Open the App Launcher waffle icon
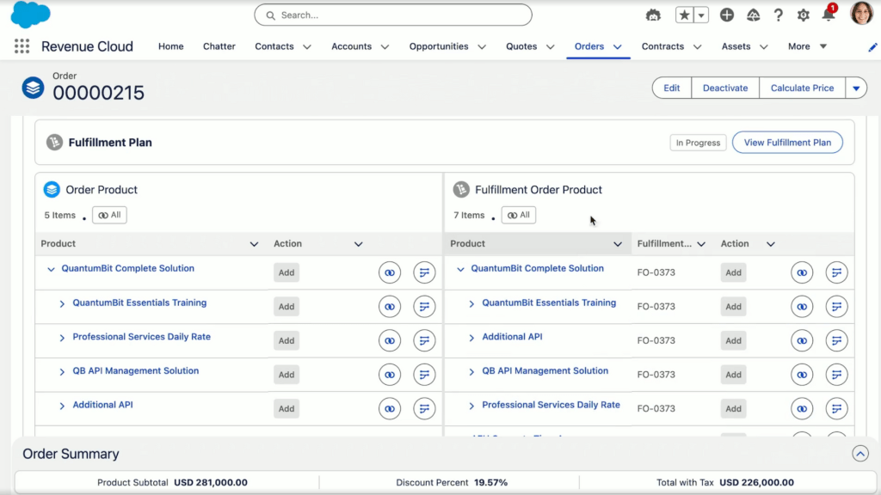This screenshot has width=881, height=495. click(x=22, y=46)
